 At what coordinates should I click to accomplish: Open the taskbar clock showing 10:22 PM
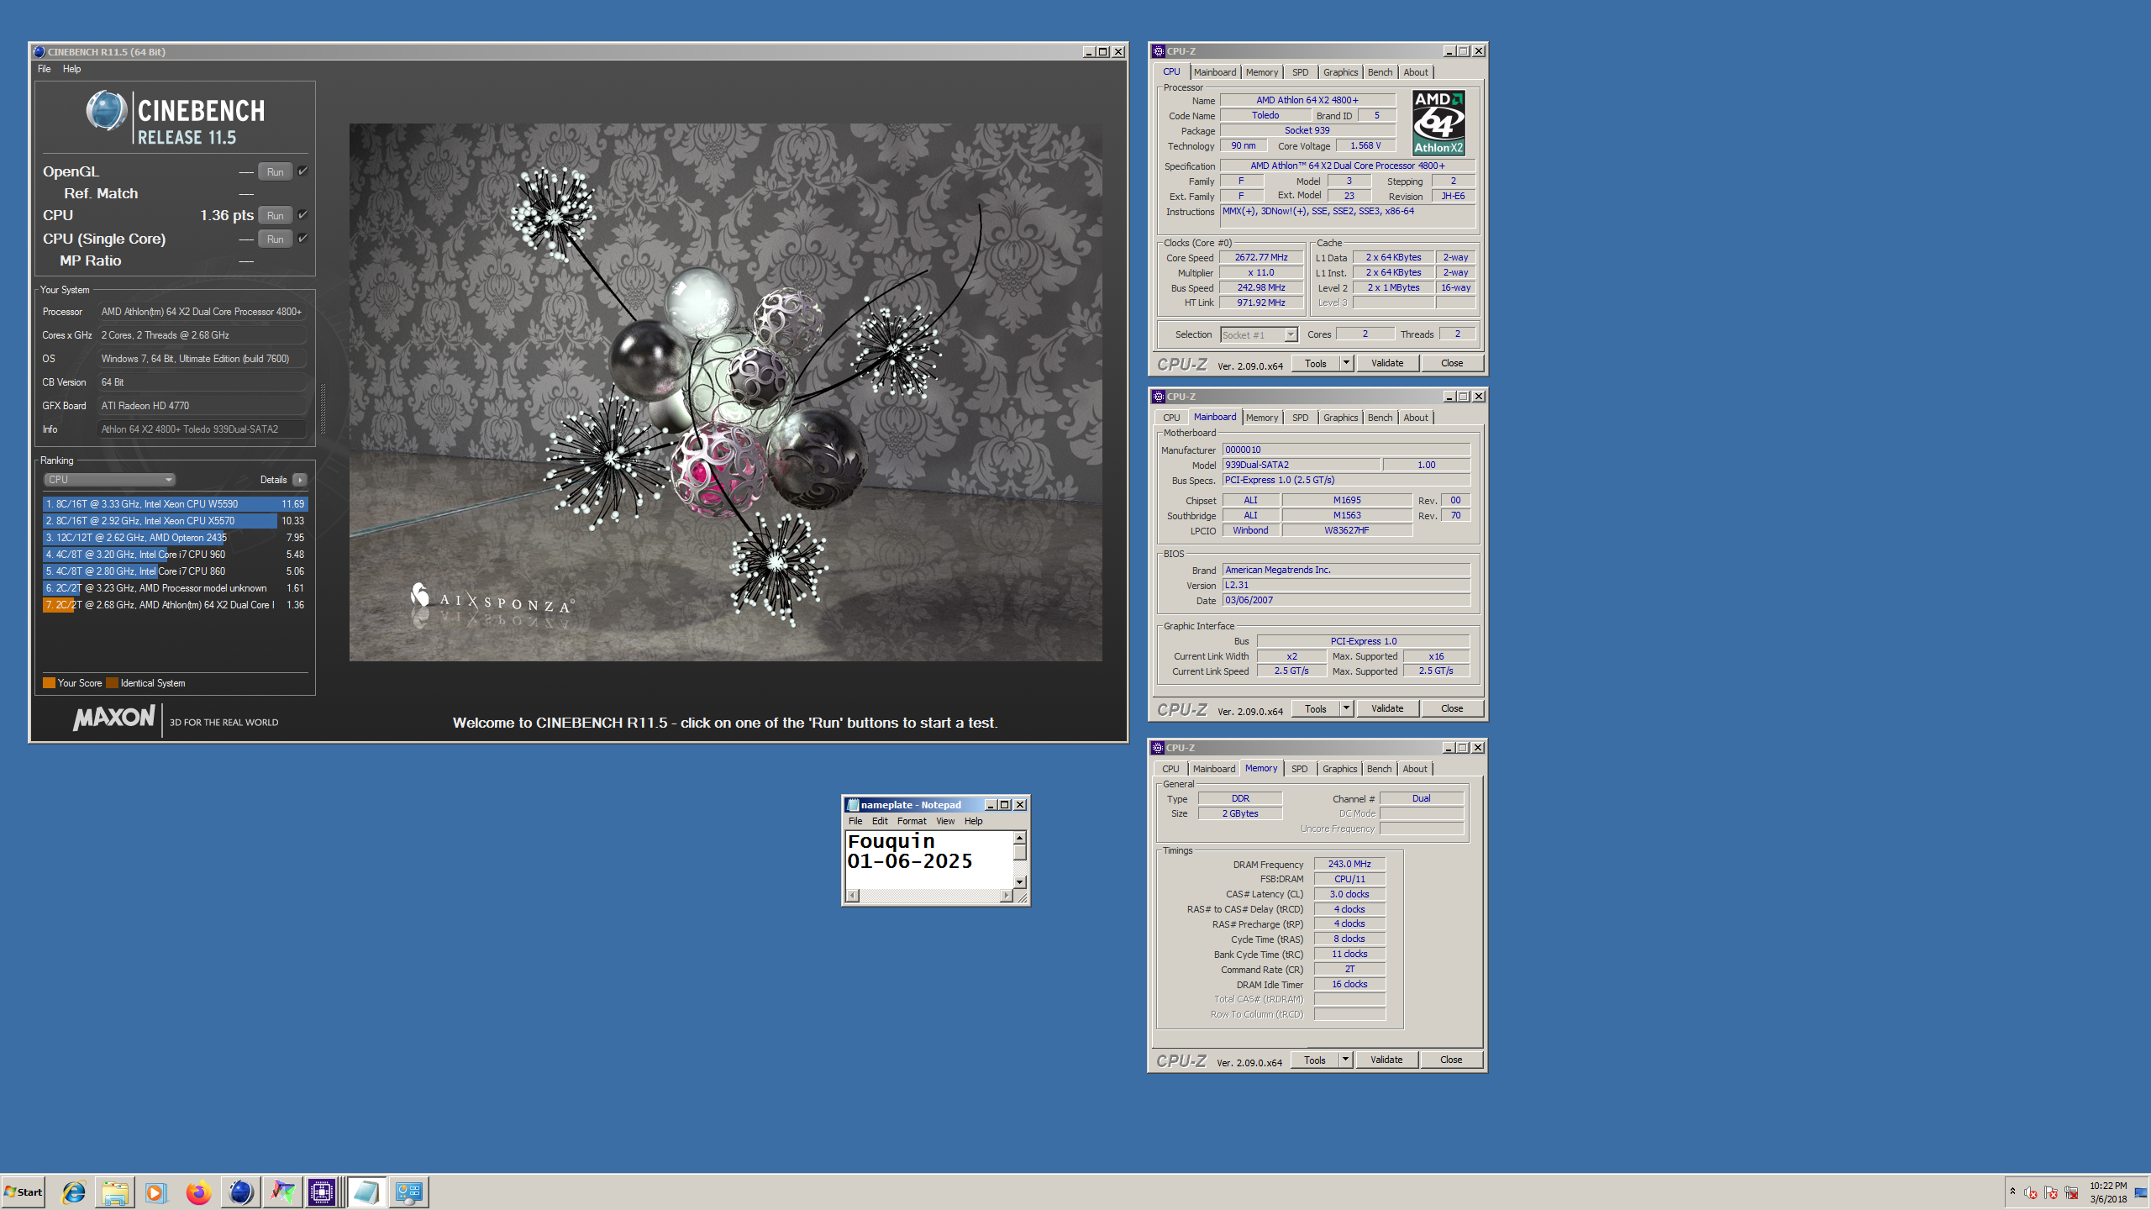click(2108, 1192)
